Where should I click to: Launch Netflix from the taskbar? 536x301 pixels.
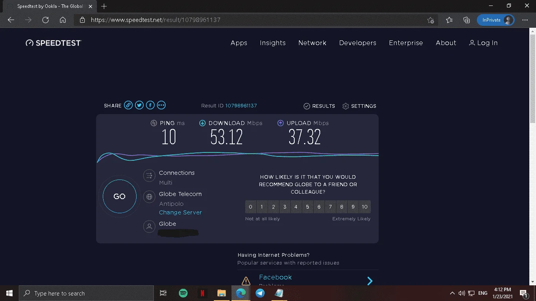click(202, 293)
